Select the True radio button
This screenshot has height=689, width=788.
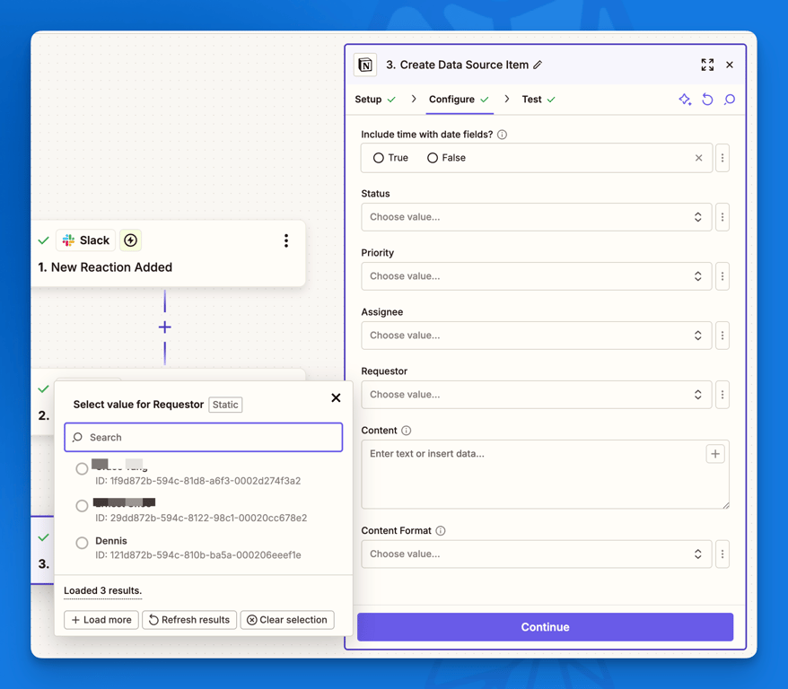pyautogui.click(x=376, y=157)
